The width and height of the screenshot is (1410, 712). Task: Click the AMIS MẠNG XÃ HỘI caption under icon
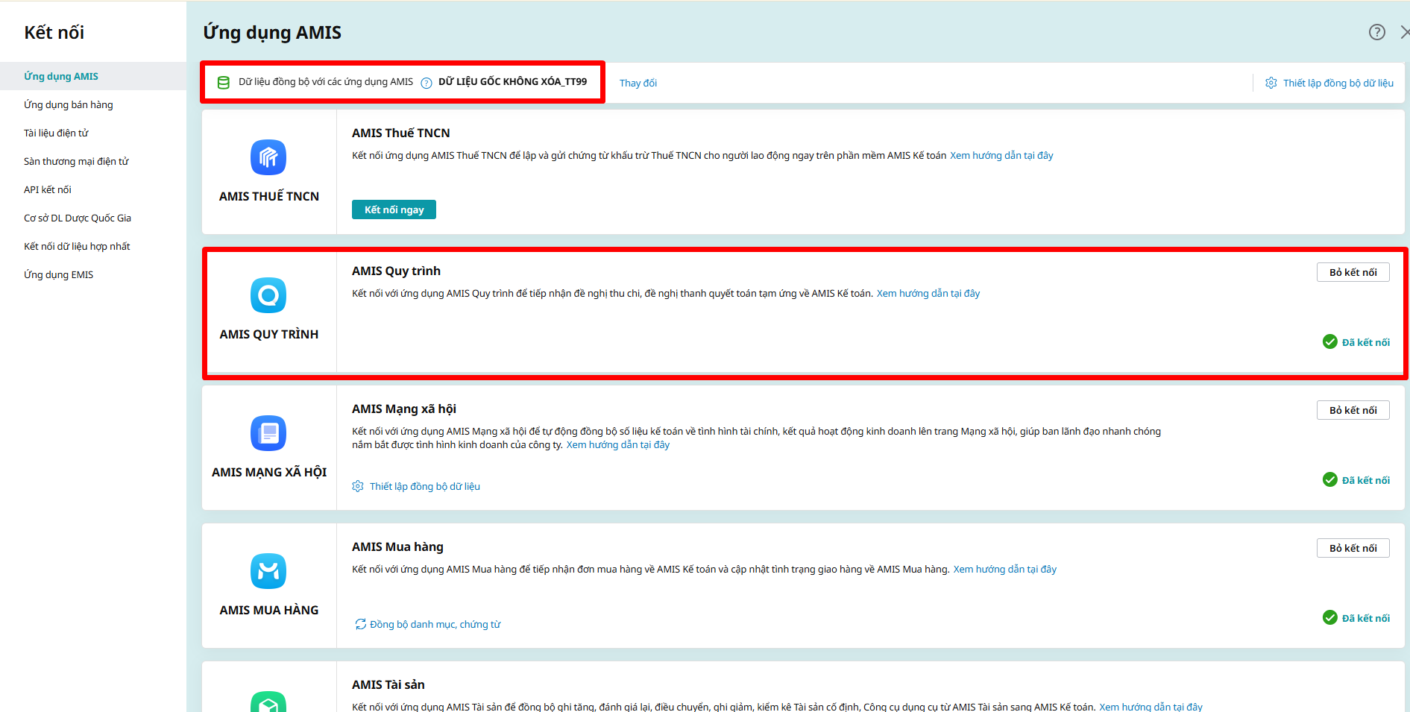(269, 472)
